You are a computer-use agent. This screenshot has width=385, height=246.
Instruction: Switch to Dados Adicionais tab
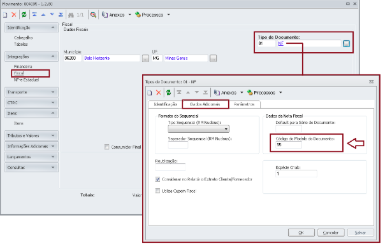click(205, 104)
